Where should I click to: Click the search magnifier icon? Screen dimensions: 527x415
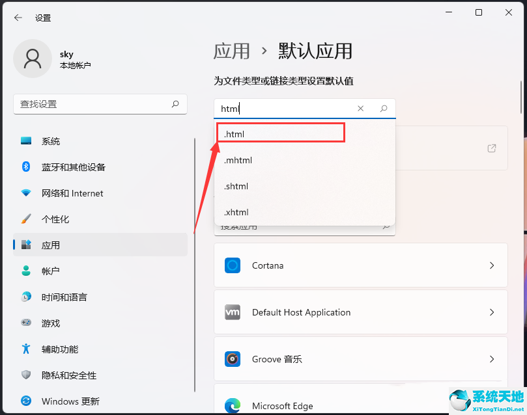(x=384, y=109)
